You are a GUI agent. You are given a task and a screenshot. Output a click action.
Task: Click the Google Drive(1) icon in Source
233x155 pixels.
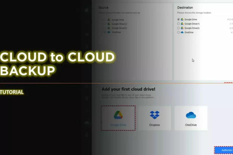[109, 24]
